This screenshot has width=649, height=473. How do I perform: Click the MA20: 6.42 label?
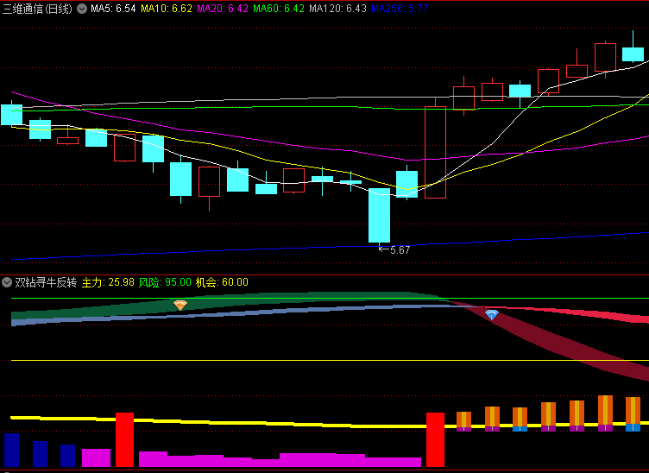click(223, 9)
